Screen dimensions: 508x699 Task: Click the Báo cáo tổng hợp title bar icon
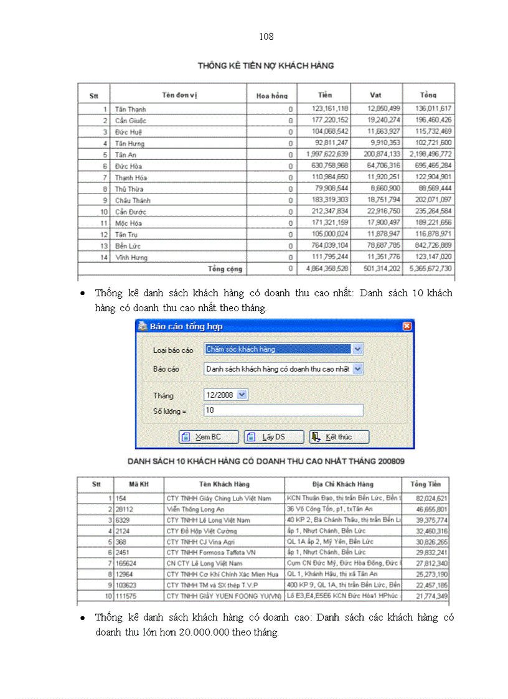click(x=143, y=326)
